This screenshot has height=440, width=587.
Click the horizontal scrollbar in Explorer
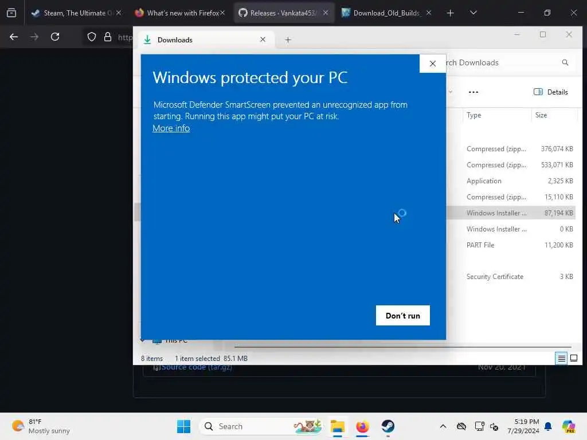pyautogui.click(x=402, y=347)
